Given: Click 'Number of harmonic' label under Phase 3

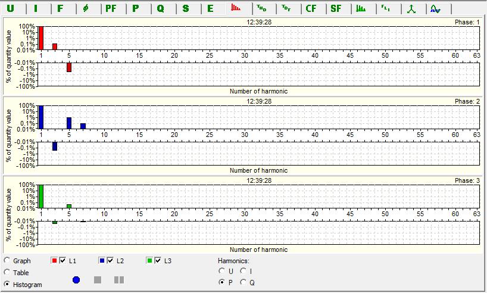Looking at the screenshot, I should (259, 250).
